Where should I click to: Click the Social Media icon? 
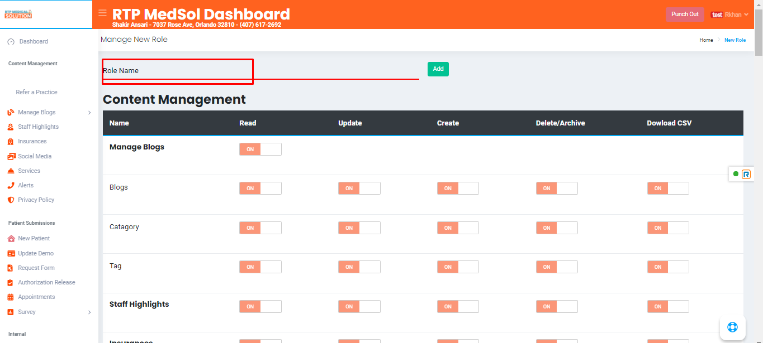coord(11,157)
